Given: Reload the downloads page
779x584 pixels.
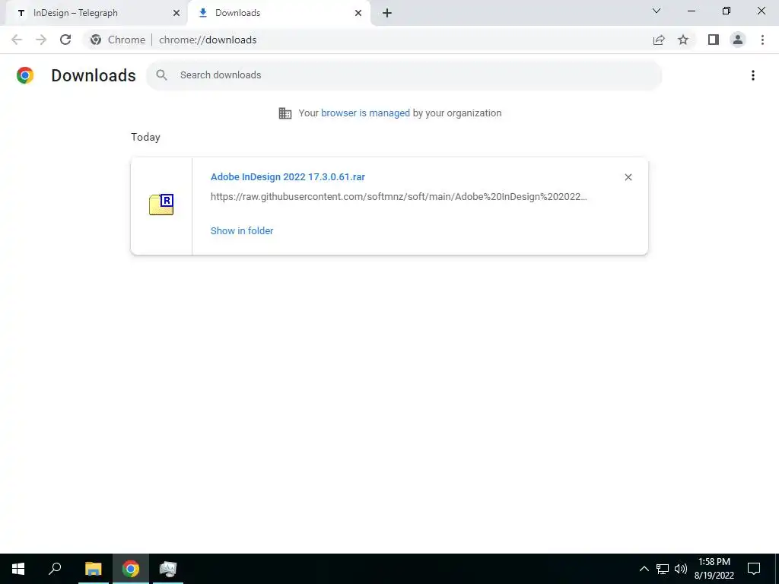Looking at the screenshot, I should click(x=65, y=40).
